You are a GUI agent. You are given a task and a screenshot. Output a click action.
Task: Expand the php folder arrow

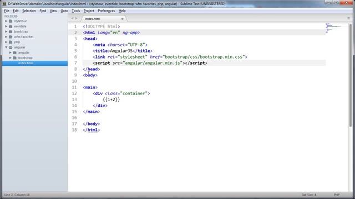coord(6,42)
